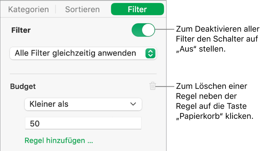Click the callout line beside the Filter switch

click(164, 29)
